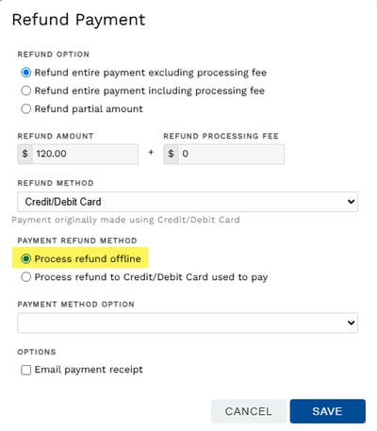Click the chevron arrow of Refund Method select
Image resolution: width=377 pixels, height=431 pixels.
coord(351,202)
